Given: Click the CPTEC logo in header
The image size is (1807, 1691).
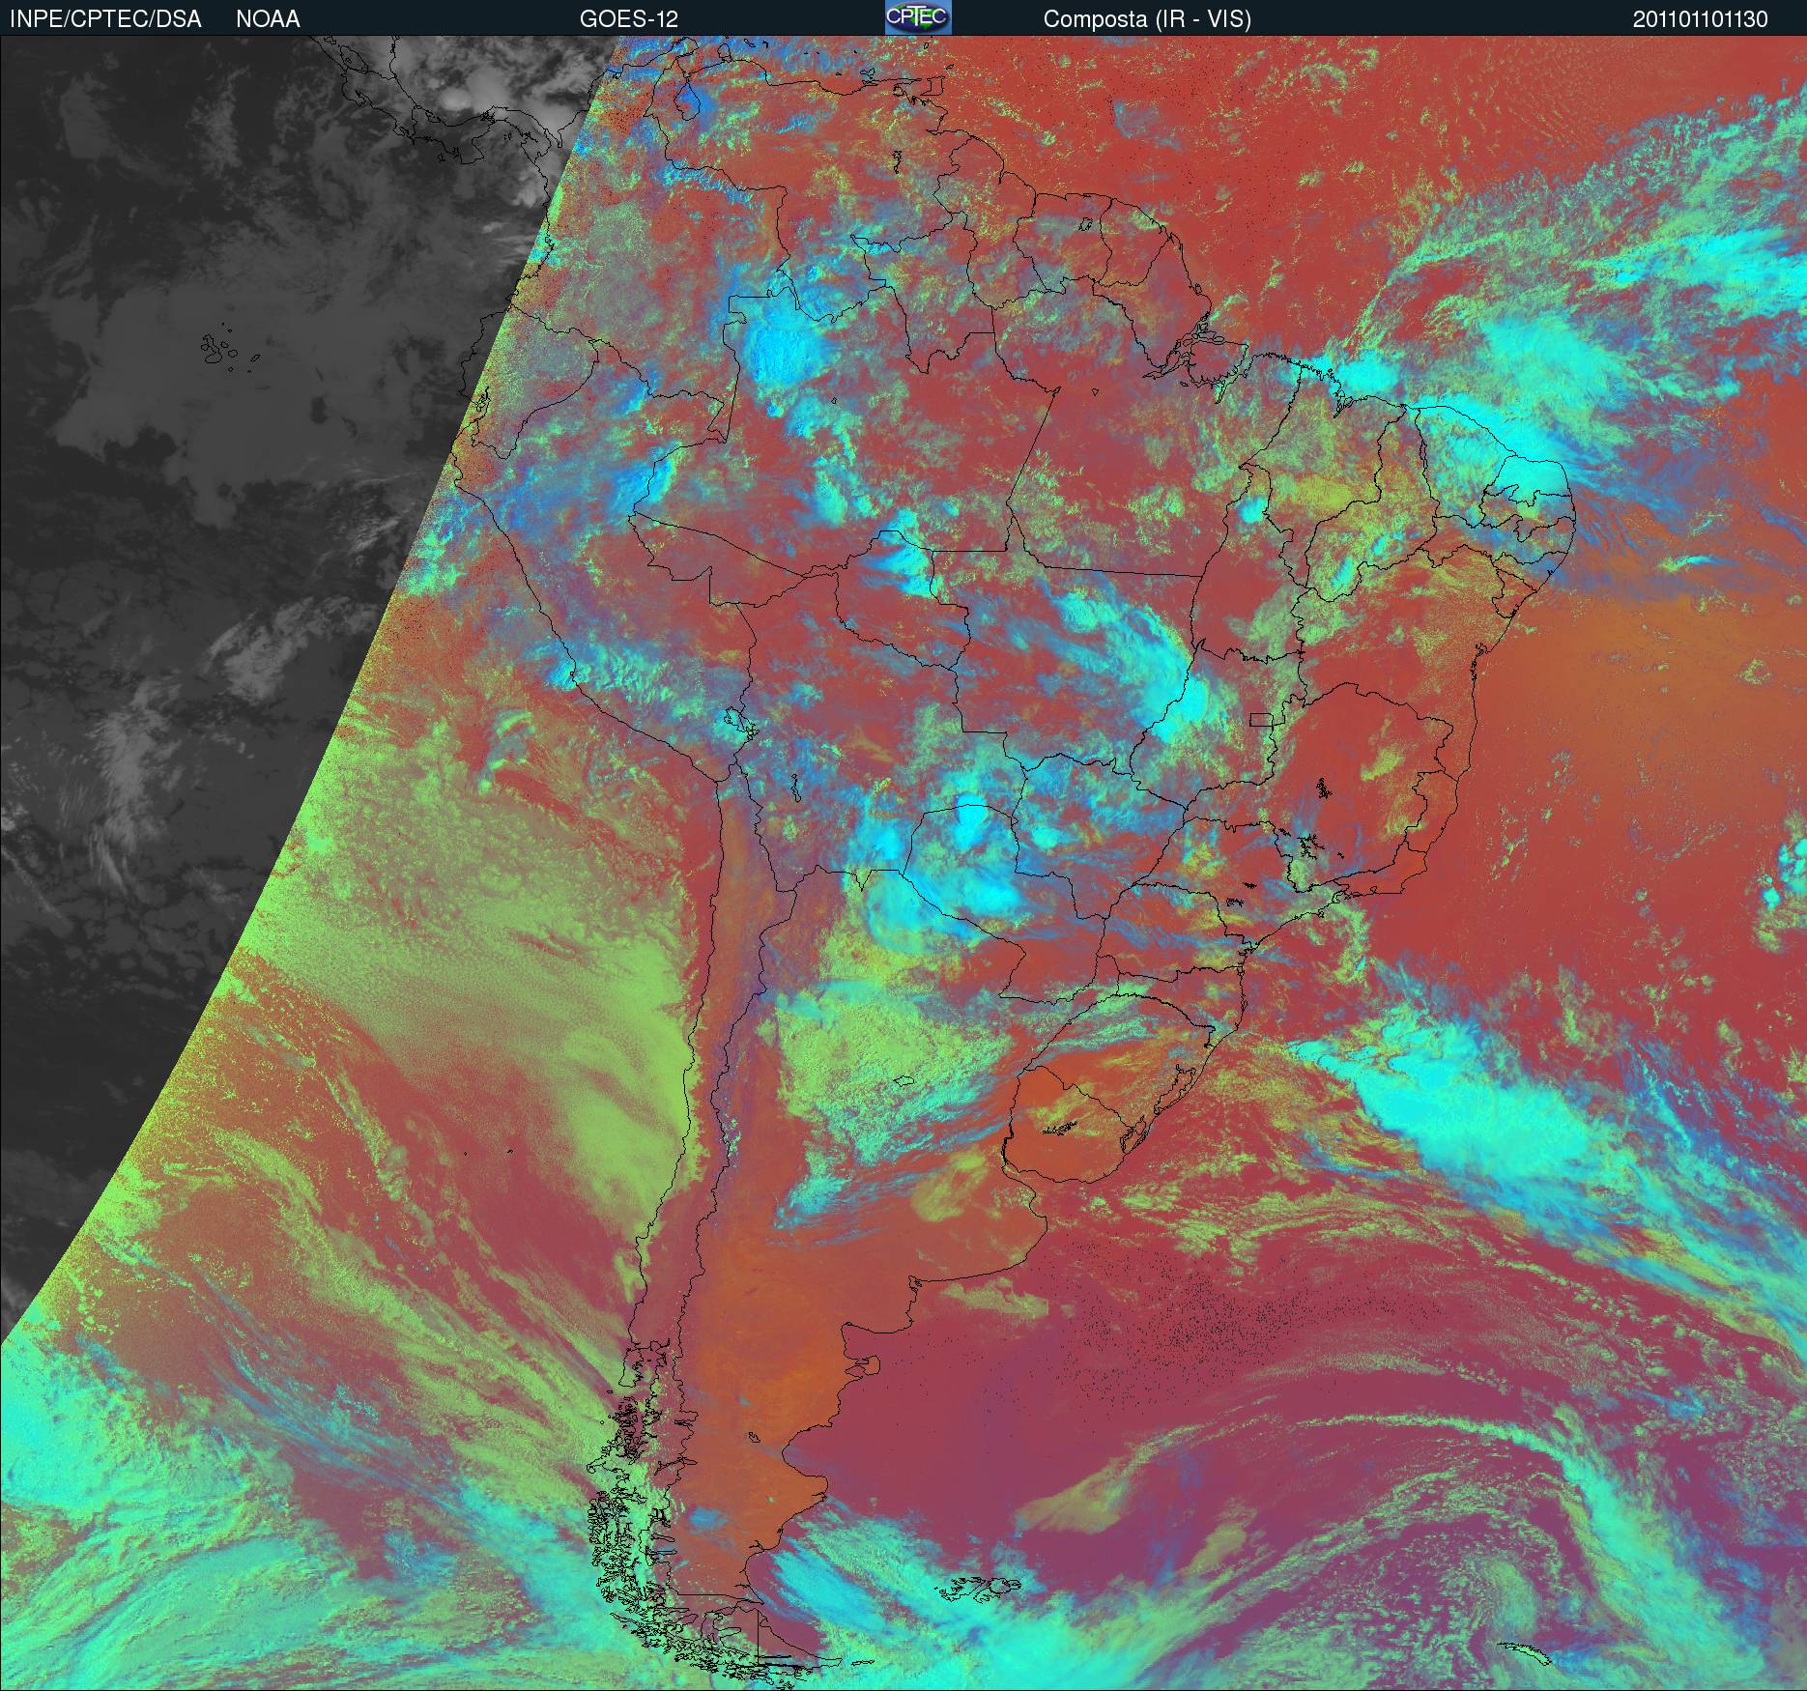Looking at the screenshot, I should [x=918, y=17].
